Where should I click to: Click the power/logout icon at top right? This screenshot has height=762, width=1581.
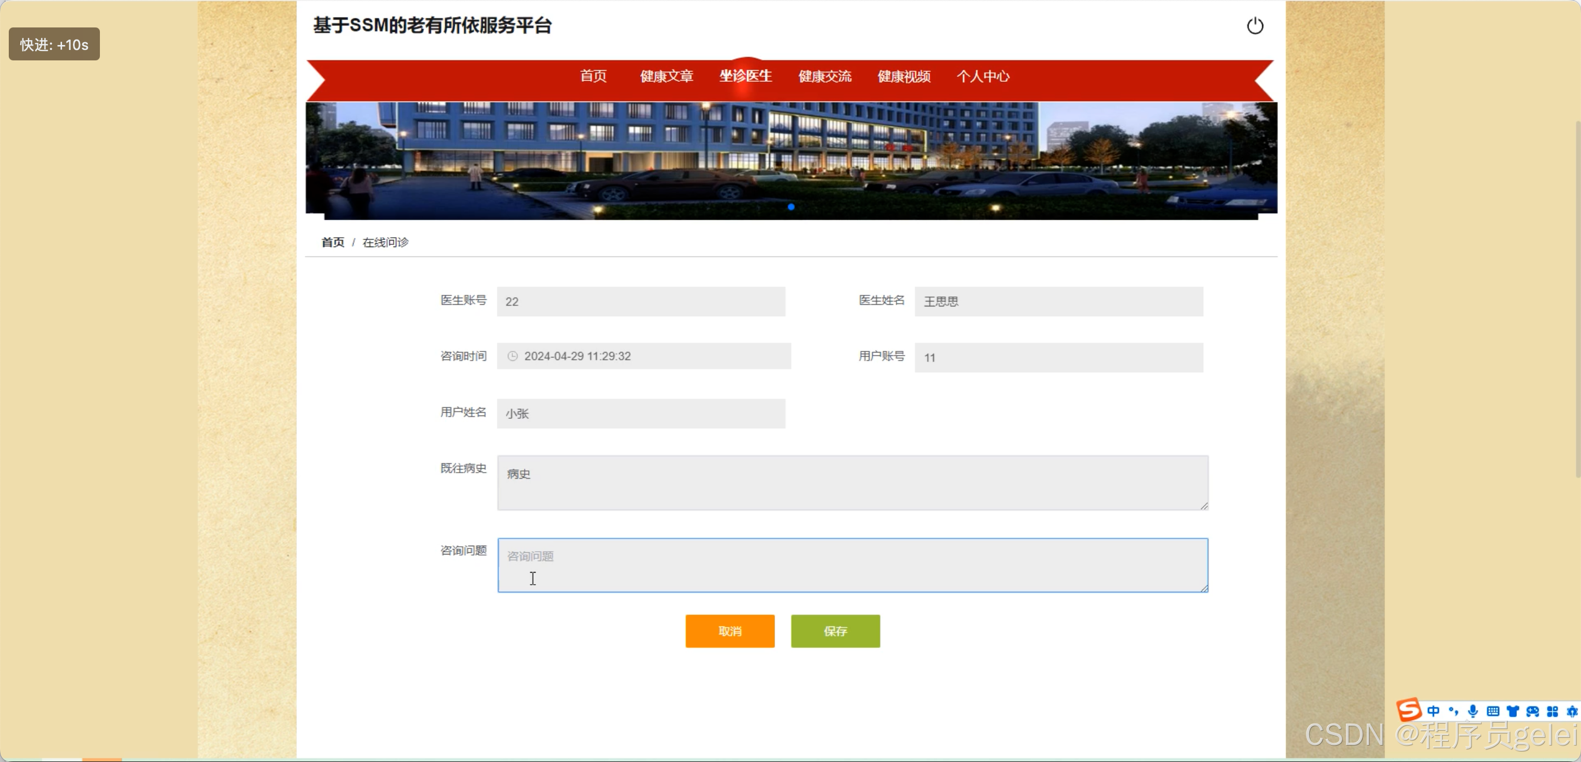[1255, 26]
